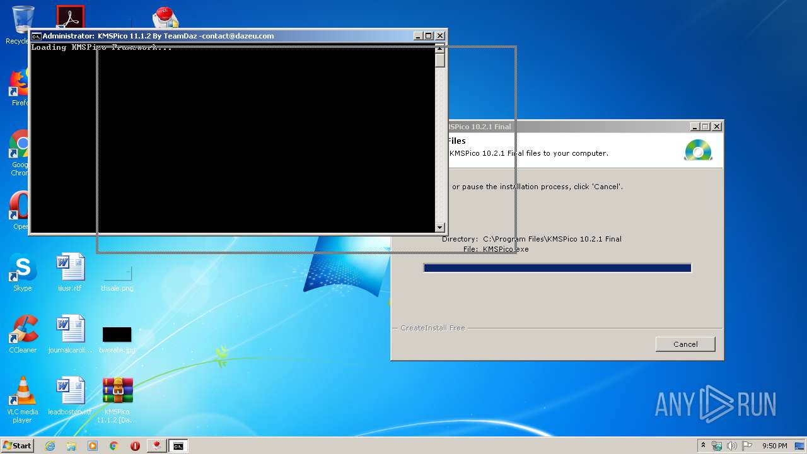Viewport: 807px width, 454px height.
Task: Click the CreateInstall Free label
Action: click(x=433, y=328)
